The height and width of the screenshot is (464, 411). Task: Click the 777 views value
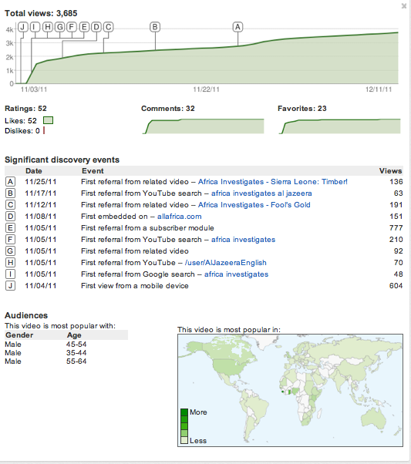click(x=396, y=228)
